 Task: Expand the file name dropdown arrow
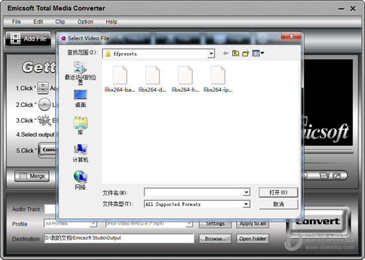[x=246, y=192]
